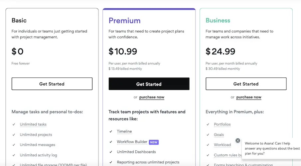301x166 pixels.
Task: Open the Workflow Builder feature link
Action: click(x=132, y=142)
